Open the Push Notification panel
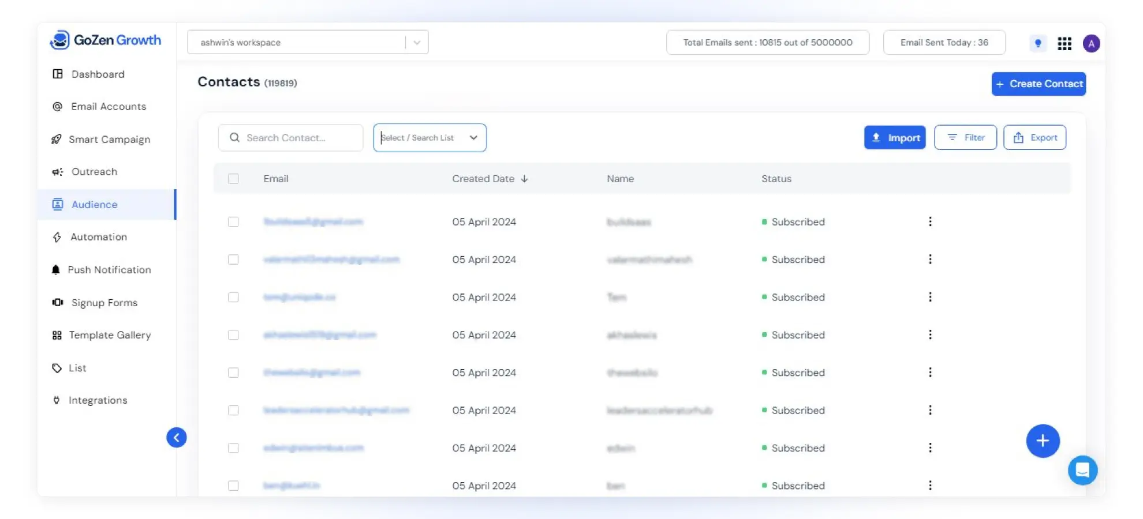1143x519 pixels. [110, 269]
